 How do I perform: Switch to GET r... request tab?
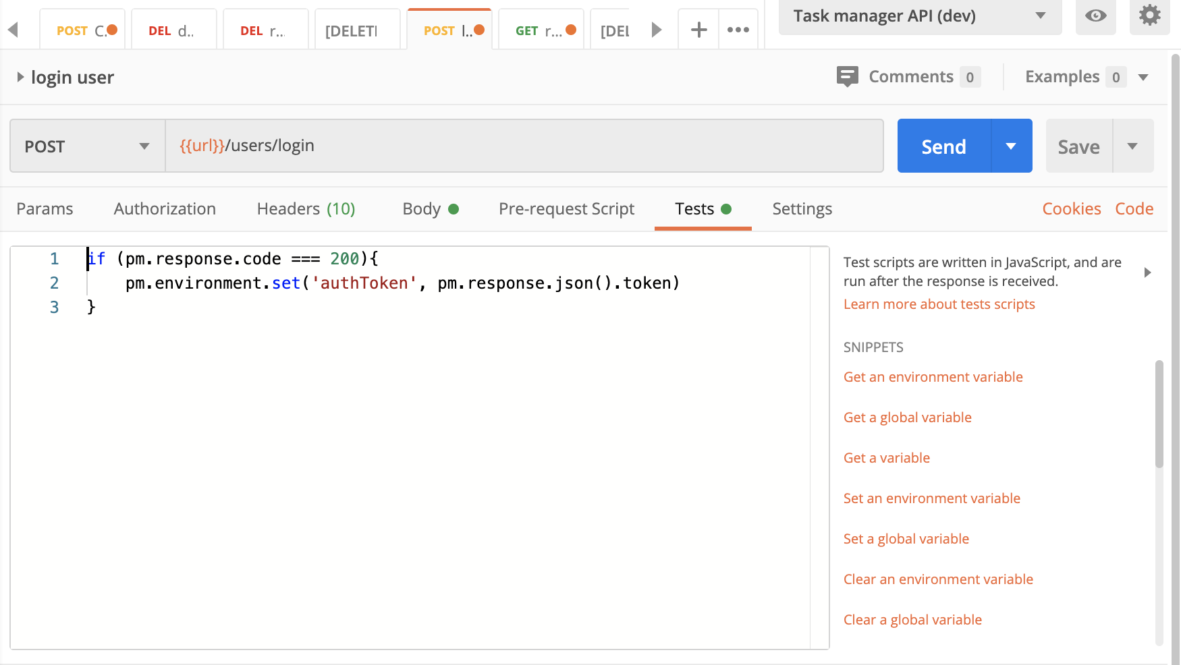(541, 30)
